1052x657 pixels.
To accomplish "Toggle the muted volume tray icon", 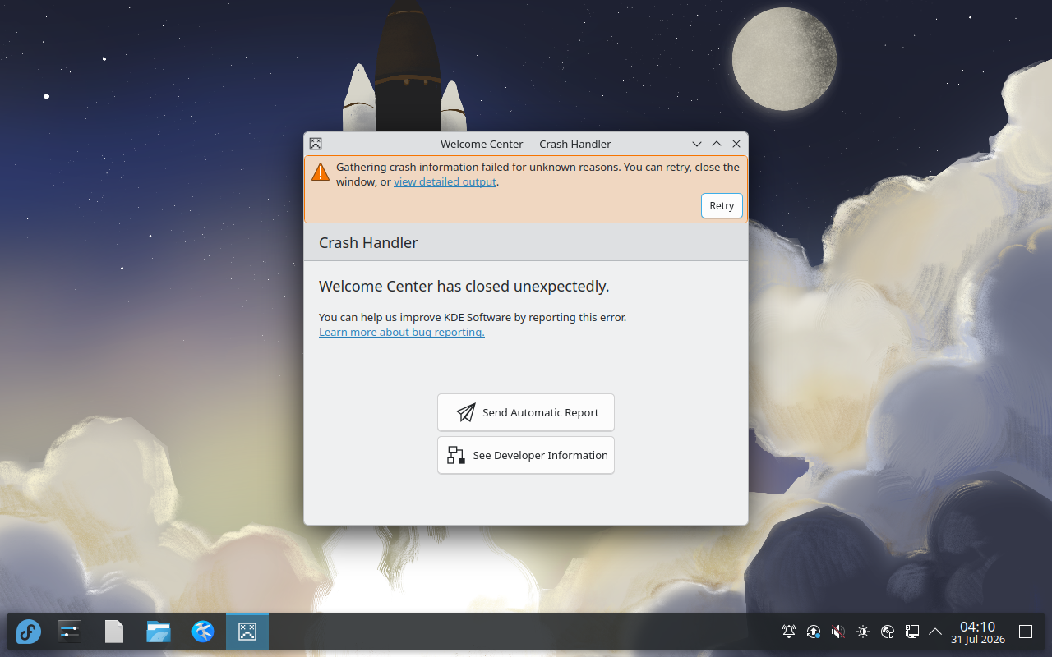I will 838,632.
